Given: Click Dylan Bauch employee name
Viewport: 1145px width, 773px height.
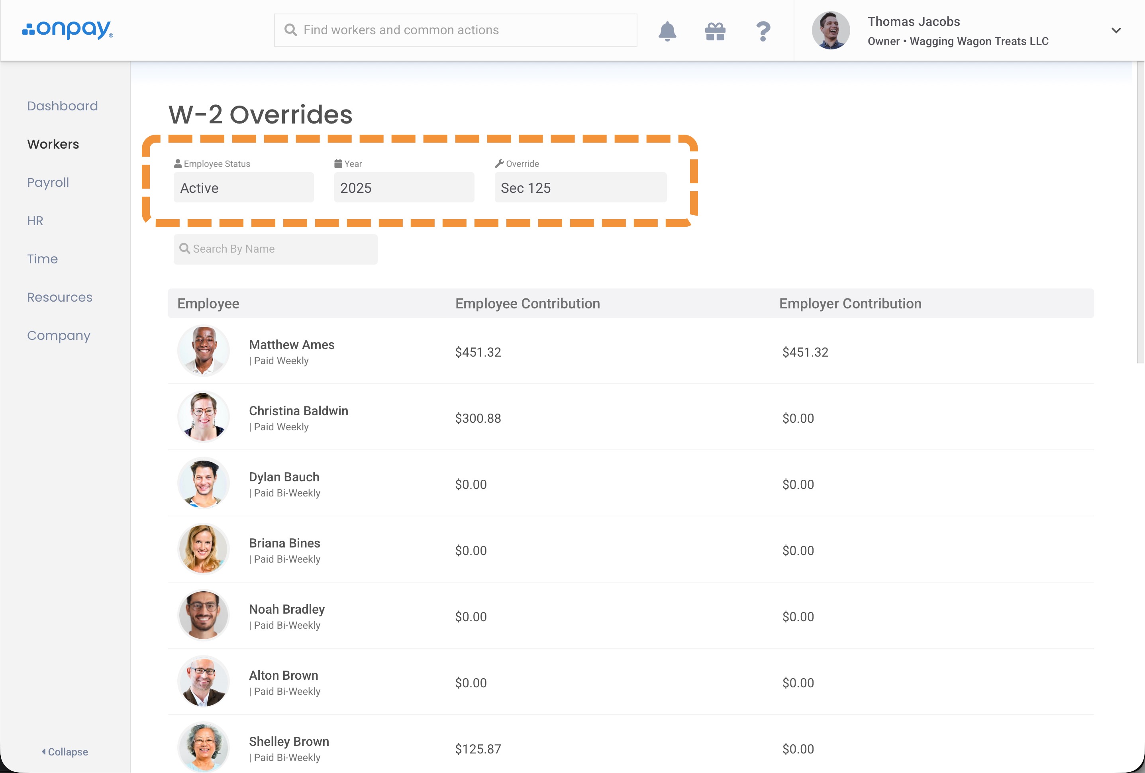Looking at the screenshot, I should 284,477.
